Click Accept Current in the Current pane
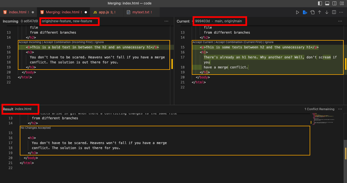 pyautogui.click(x=203, y=42)
